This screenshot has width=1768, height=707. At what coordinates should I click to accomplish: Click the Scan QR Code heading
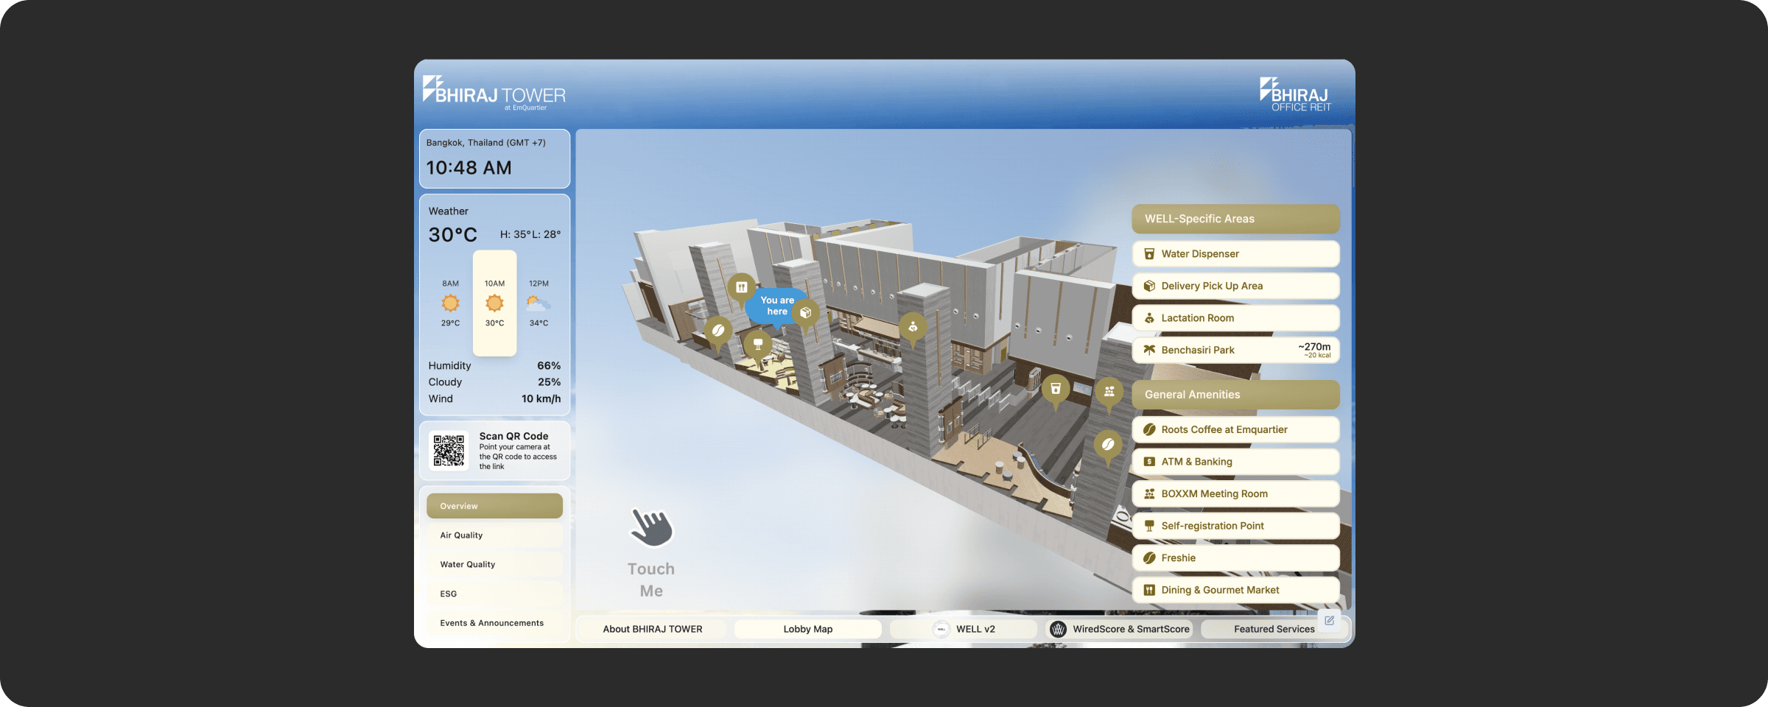pos(513,436)
